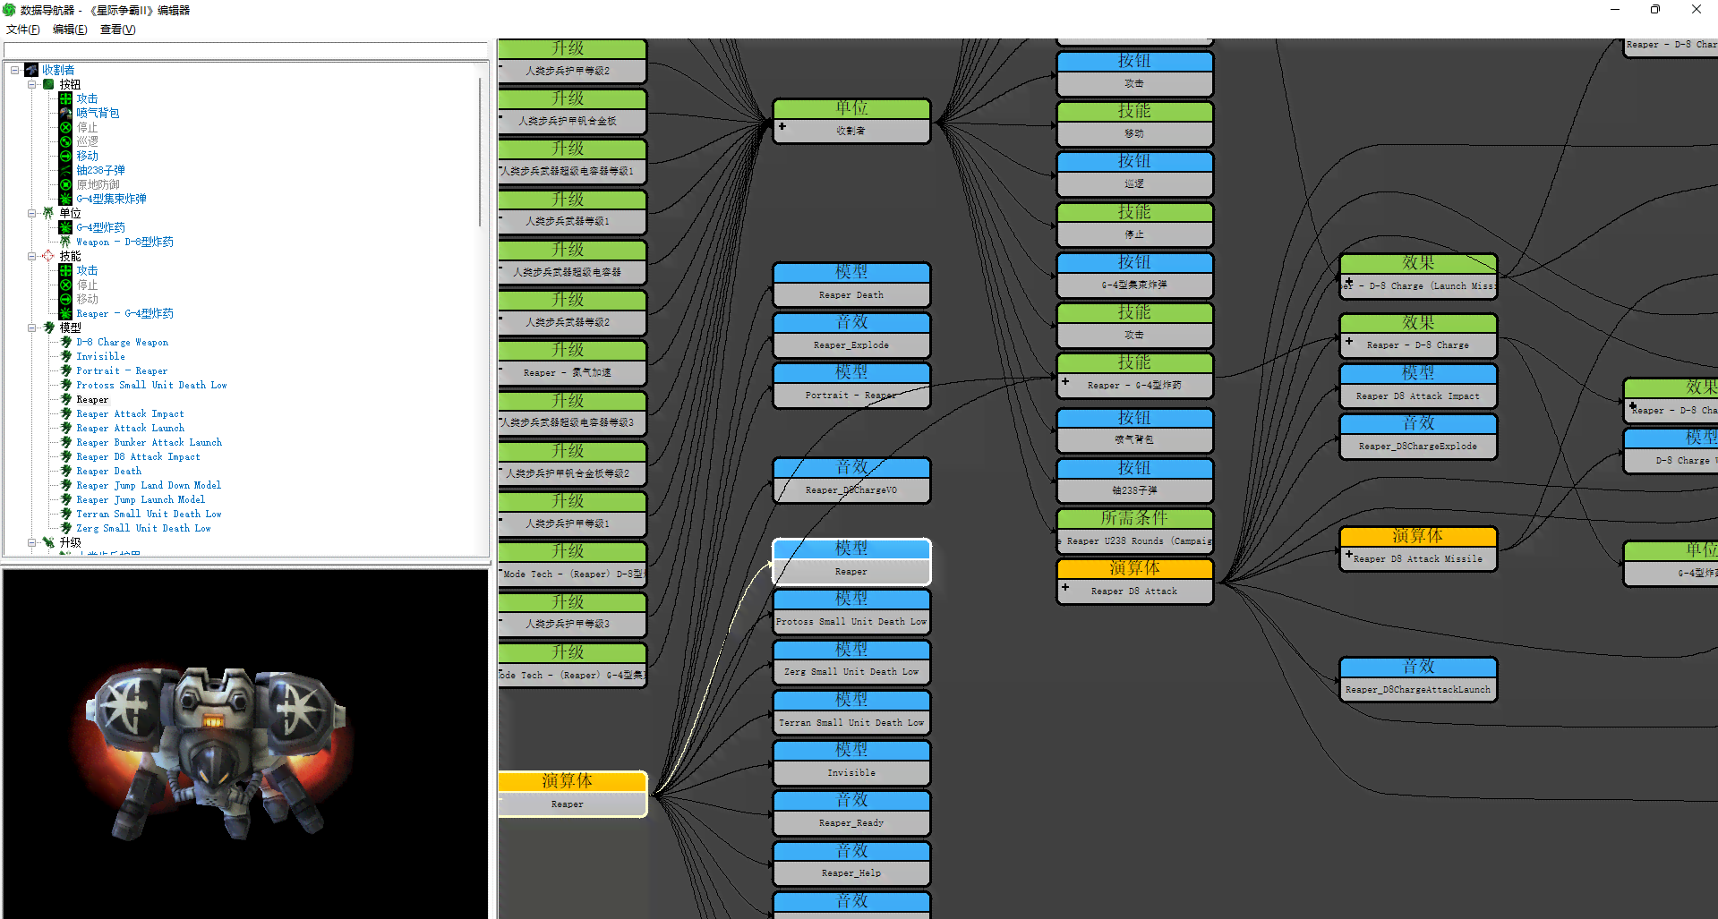Select Portrait - Reaper tree row

[x=122, y=370]
